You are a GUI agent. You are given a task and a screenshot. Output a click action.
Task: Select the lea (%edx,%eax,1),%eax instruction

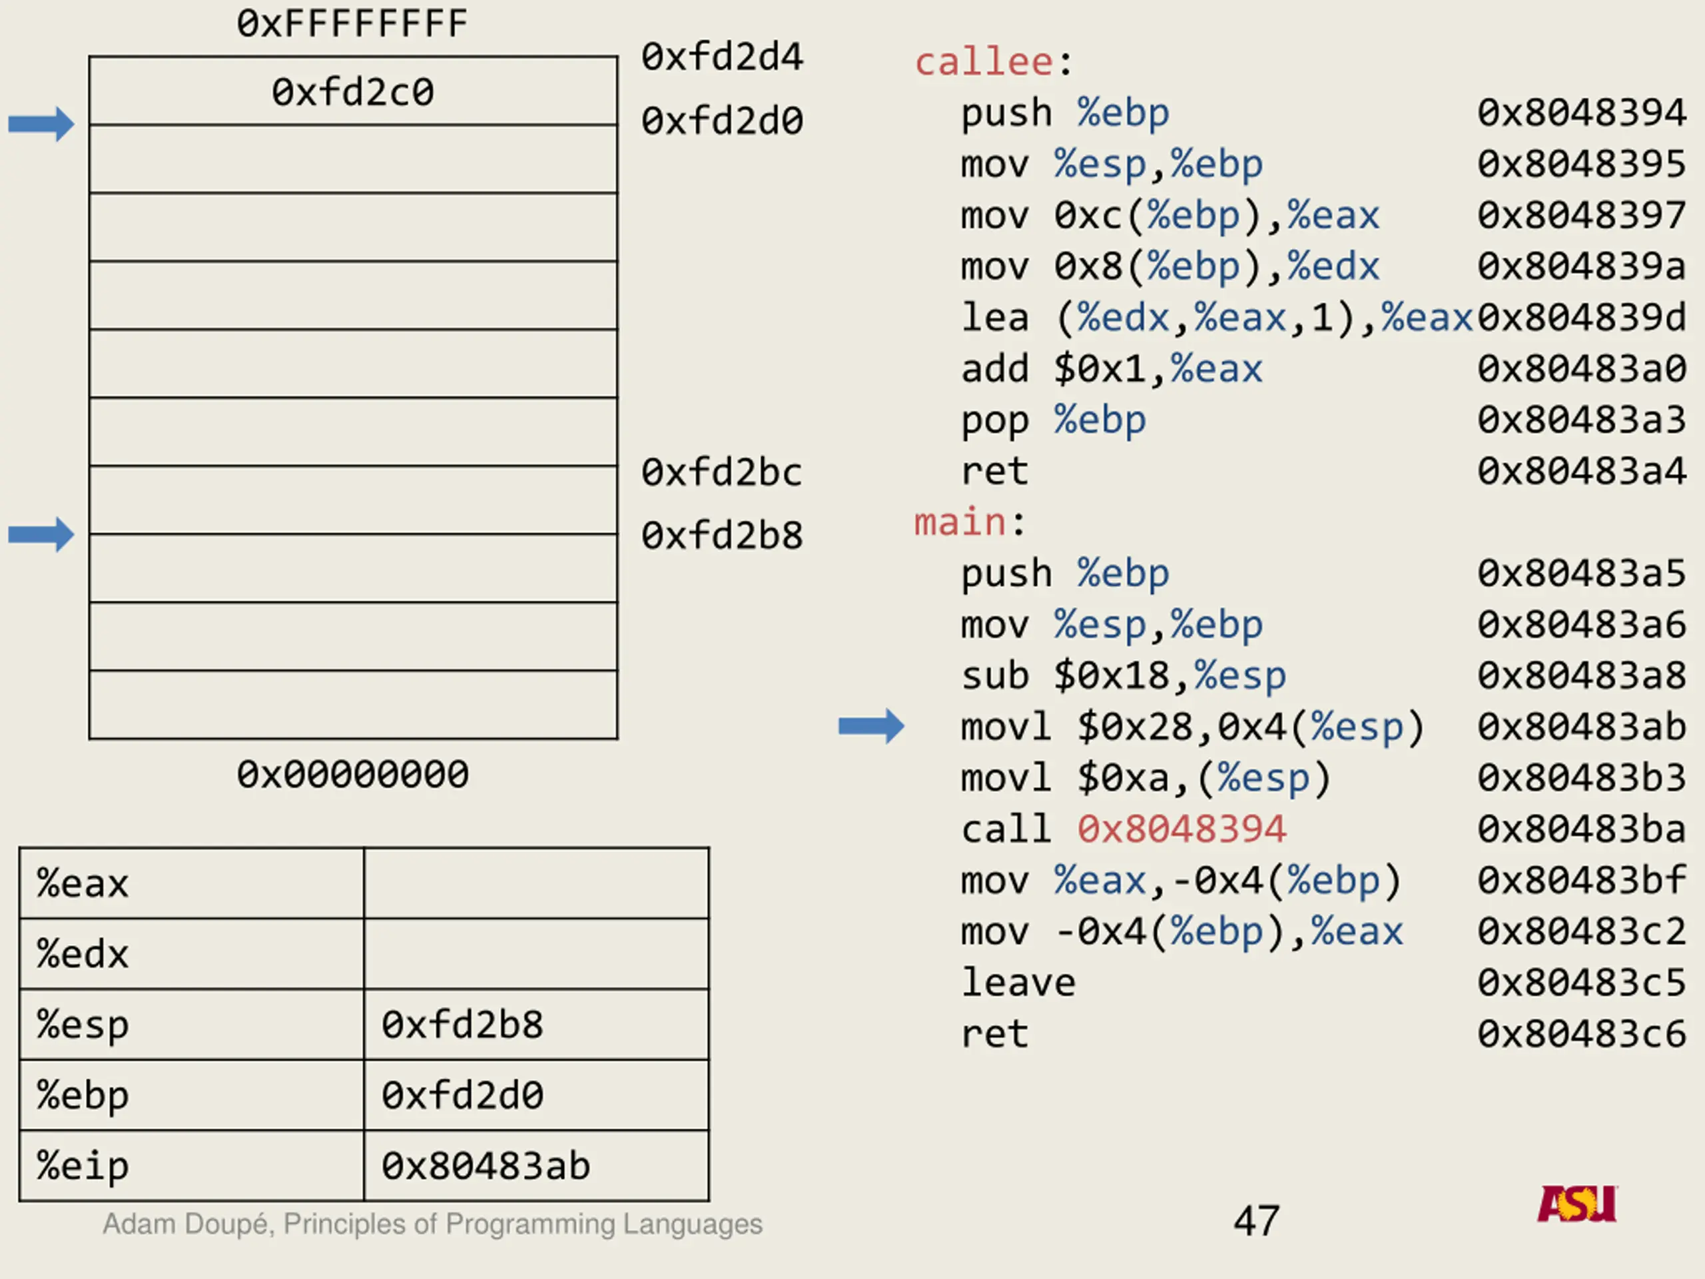coord(1217,318)
